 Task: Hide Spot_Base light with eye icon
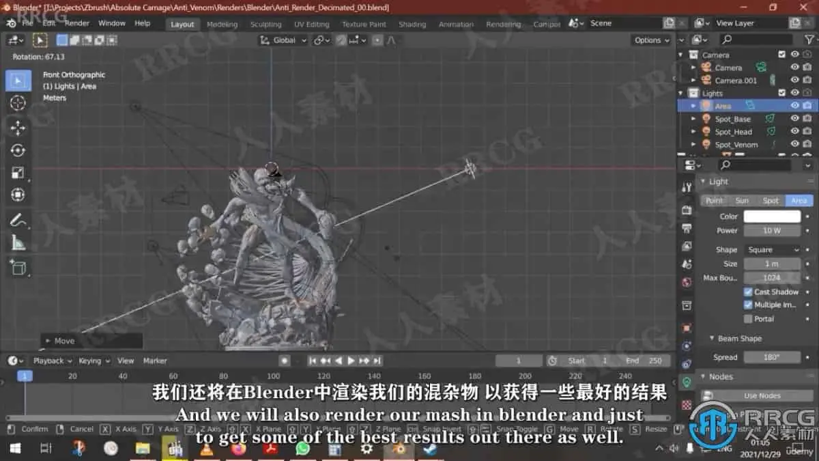click(x=795, y=119)
